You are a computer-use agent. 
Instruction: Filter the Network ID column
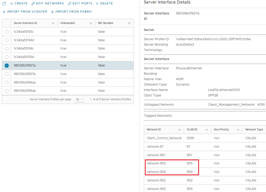179,130
